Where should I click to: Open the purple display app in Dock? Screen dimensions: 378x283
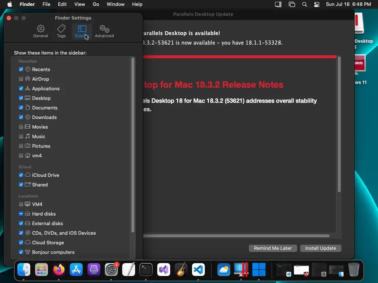pos(93,269)
